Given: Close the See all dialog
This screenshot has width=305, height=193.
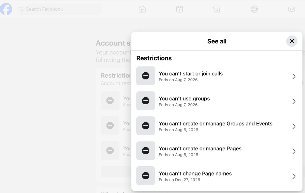Looking at the screenshot, I should click(x=292, y=41).
